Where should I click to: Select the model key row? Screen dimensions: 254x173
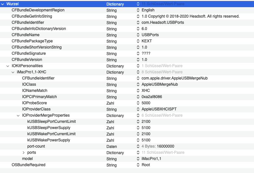(x=27, y=159)
